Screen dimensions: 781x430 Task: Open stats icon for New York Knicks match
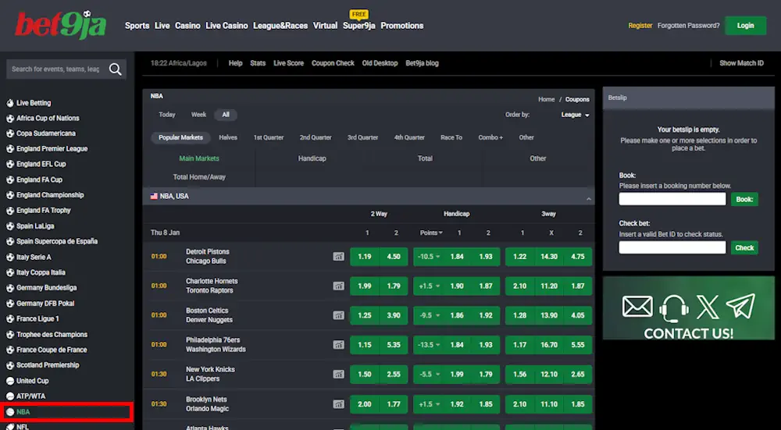[339, 375]
